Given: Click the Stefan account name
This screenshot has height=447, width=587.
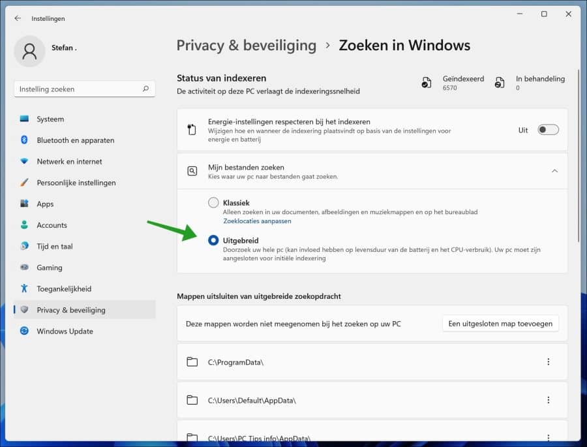Looking at the screenshot, I should 64,48.
